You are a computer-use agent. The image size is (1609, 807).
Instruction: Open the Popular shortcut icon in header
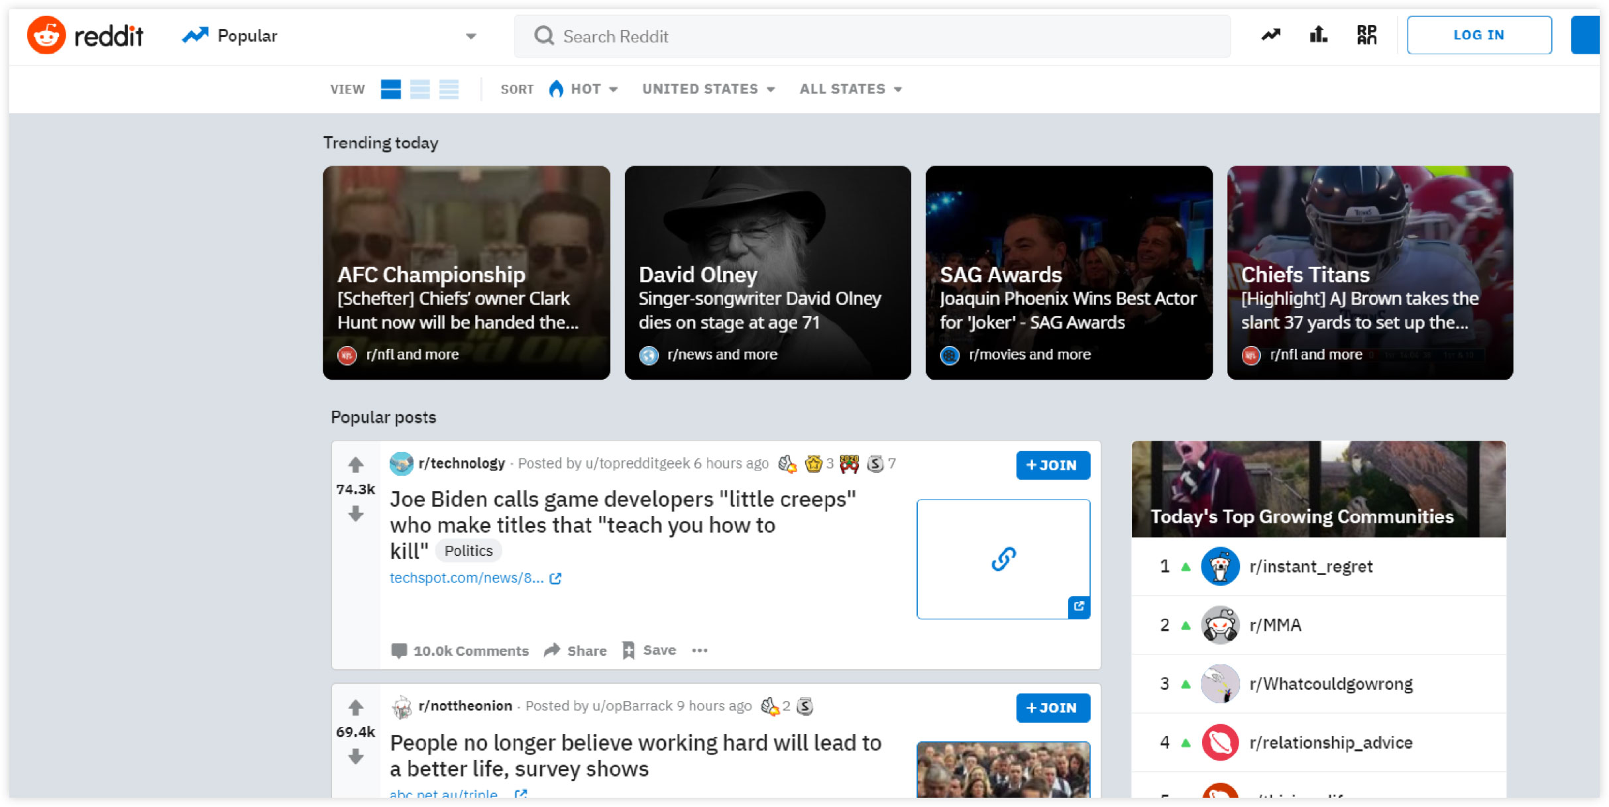1270,35
